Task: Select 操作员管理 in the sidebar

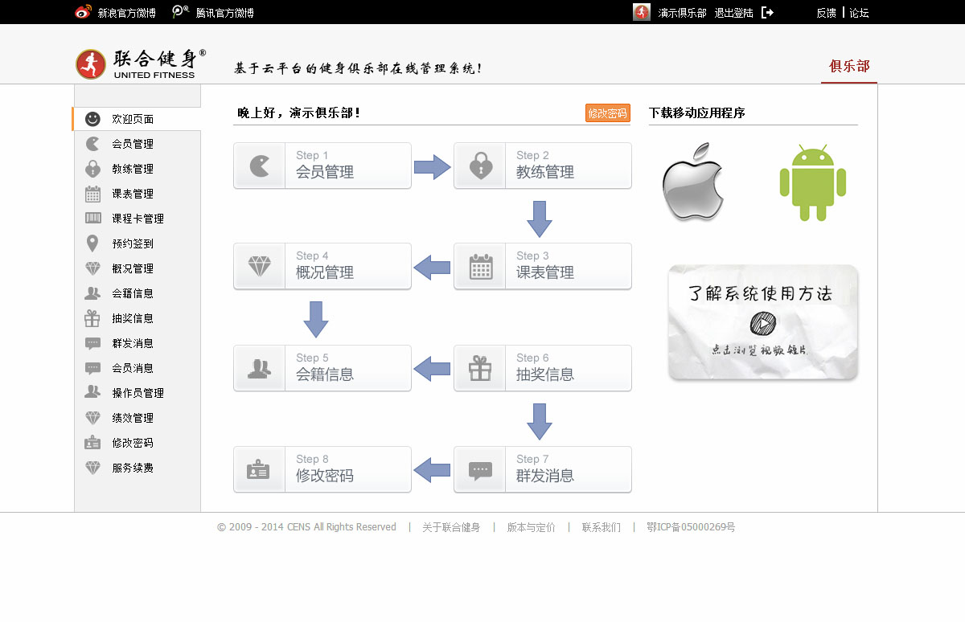Action: point(138,393)
